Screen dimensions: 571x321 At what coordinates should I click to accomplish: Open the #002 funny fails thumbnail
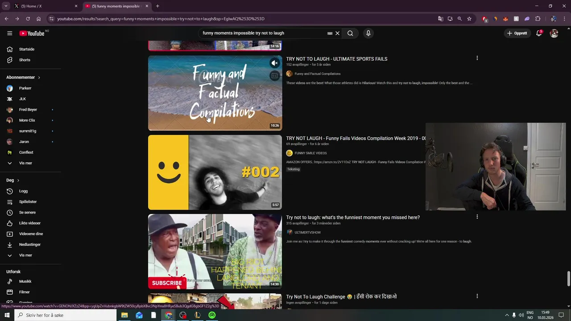215,172
